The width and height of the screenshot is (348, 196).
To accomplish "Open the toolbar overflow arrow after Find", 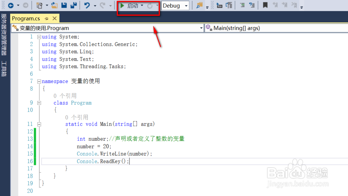I will [207, 7].
